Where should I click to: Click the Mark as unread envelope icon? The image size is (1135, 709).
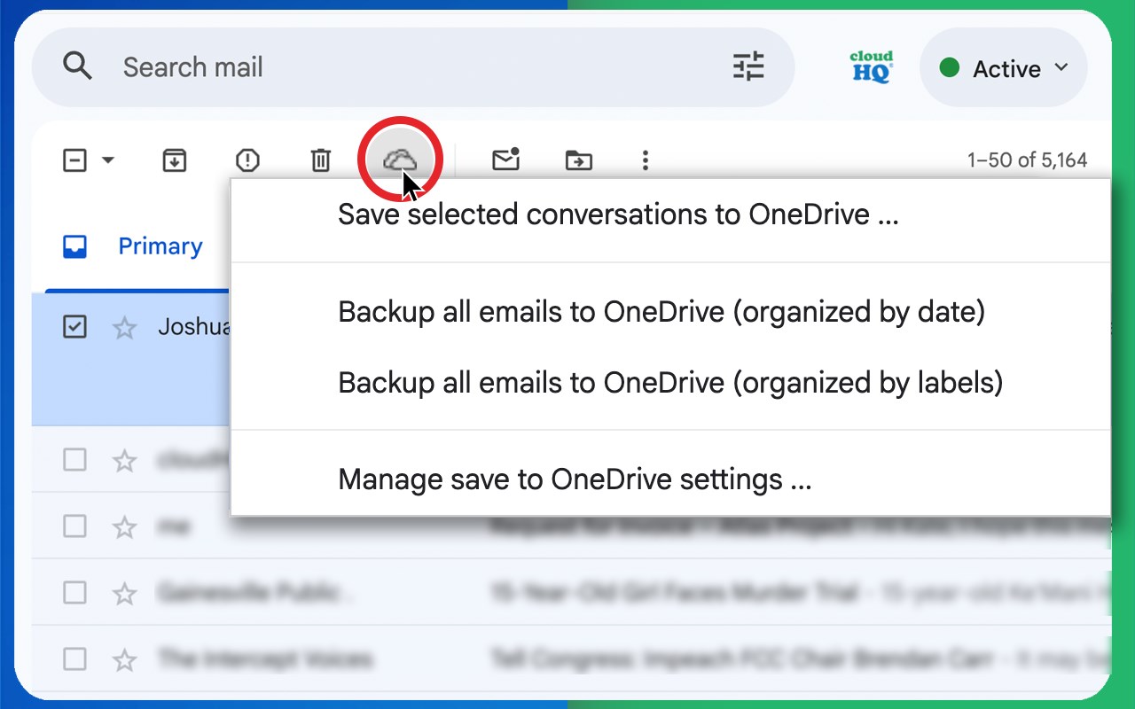(505, 160)
